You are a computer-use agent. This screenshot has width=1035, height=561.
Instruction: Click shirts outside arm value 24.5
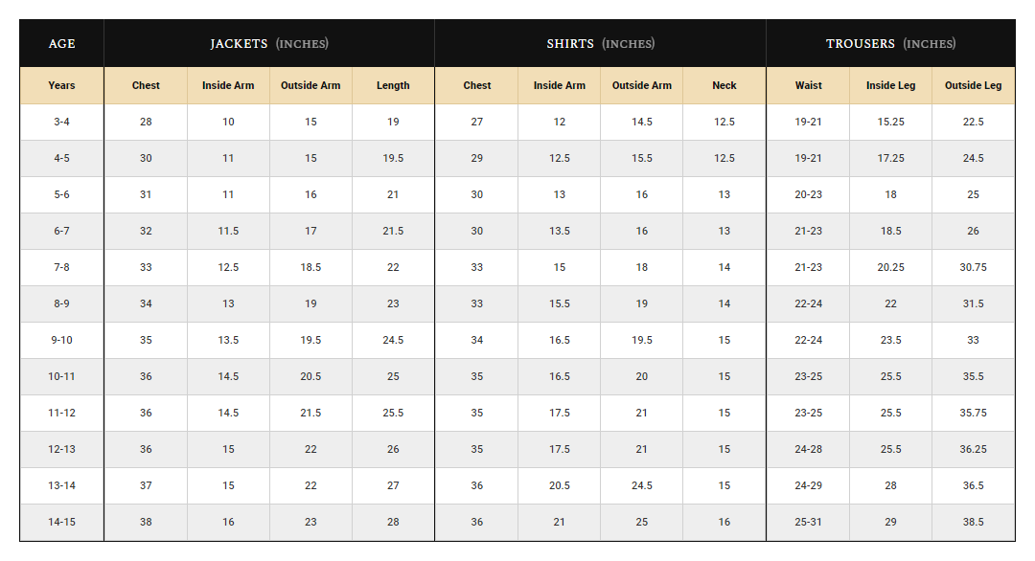coord(641,485)
